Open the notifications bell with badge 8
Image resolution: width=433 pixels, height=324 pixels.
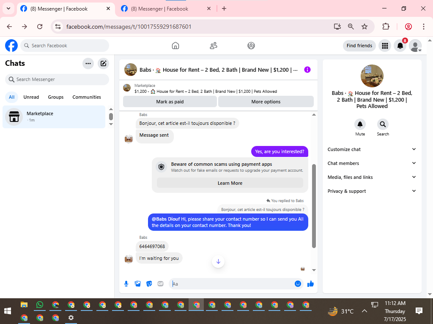click(400, 46)
